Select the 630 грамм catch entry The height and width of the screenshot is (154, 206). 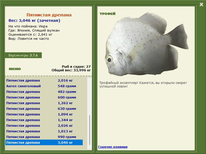coord(44,108)
